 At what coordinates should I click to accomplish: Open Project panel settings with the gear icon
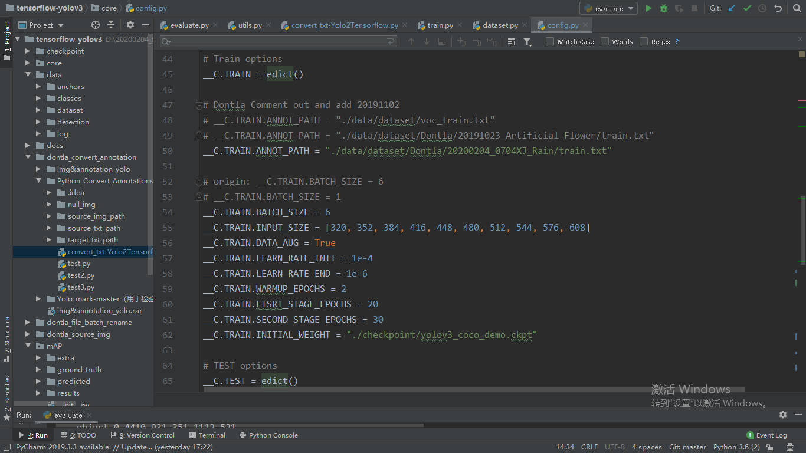[130, 25]
